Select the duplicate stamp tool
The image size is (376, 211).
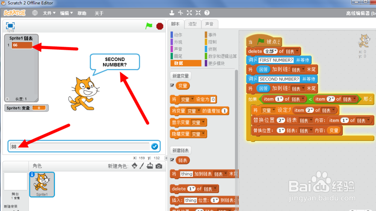point(172,13)
